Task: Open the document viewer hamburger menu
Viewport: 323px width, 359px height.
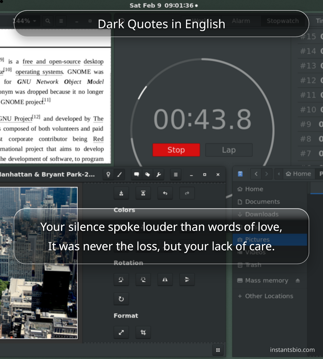Action: 61,21
